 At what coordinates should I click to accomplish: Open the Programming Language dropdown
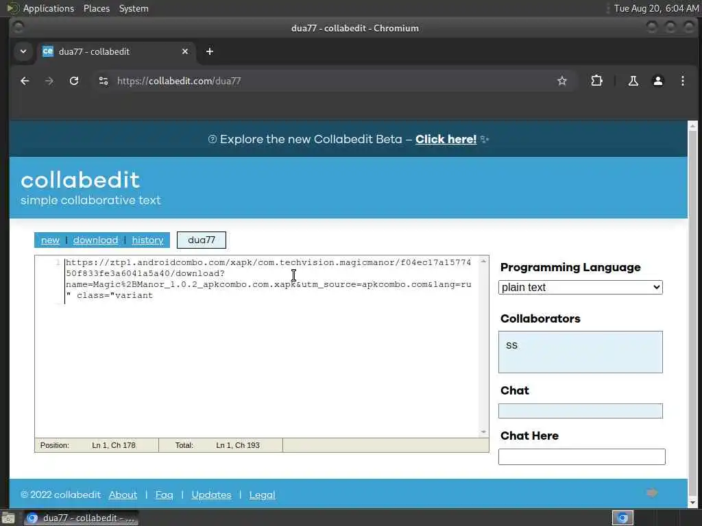580,287
